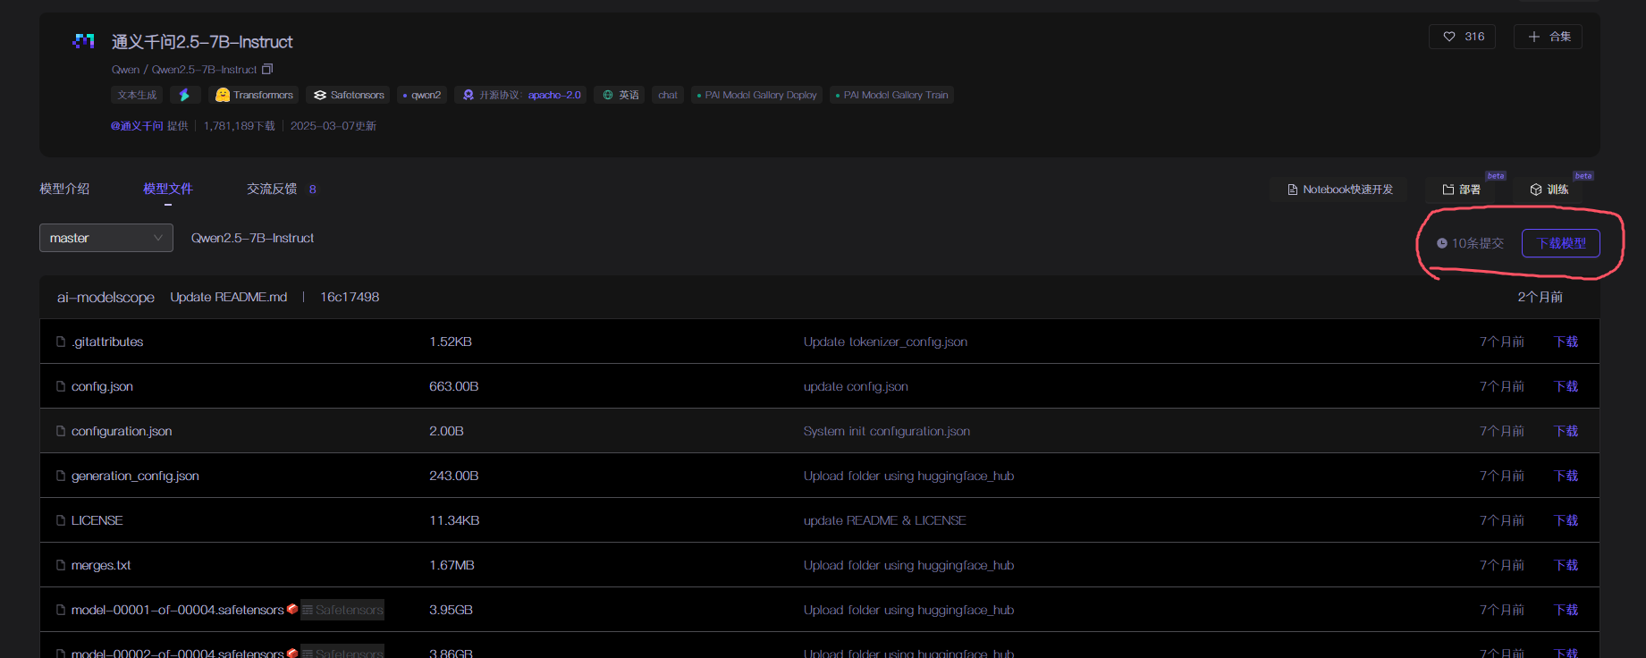
Task: Click the qwen2 tag
Action: tap(422, 95)
